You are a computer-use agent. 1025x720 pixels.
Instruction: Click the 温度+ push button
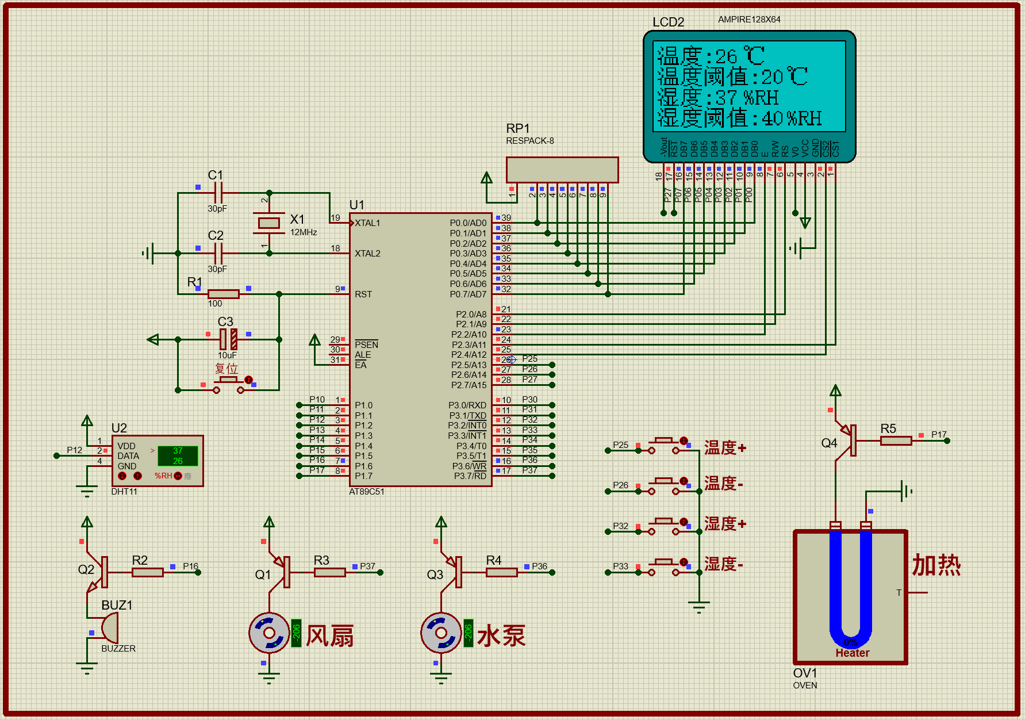[x=664, y=445]
